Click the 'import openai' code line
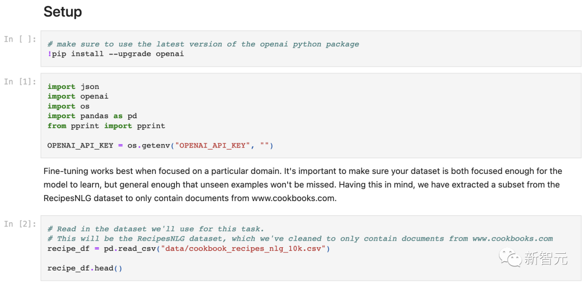Viewport: 587px width, 284px height. pyautogui.click(x=78, y=96)
